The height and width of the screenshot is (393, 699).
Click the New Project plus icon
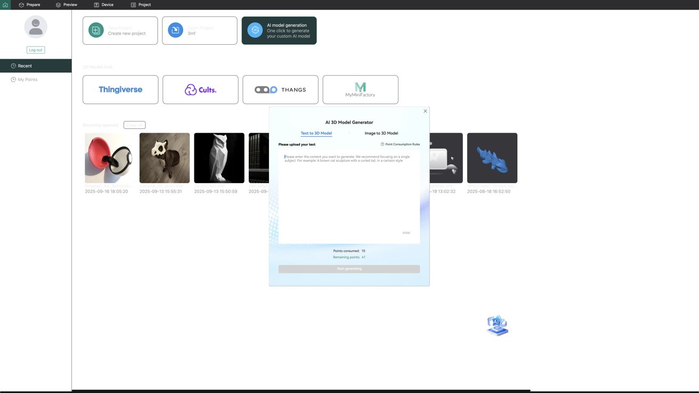96,30
